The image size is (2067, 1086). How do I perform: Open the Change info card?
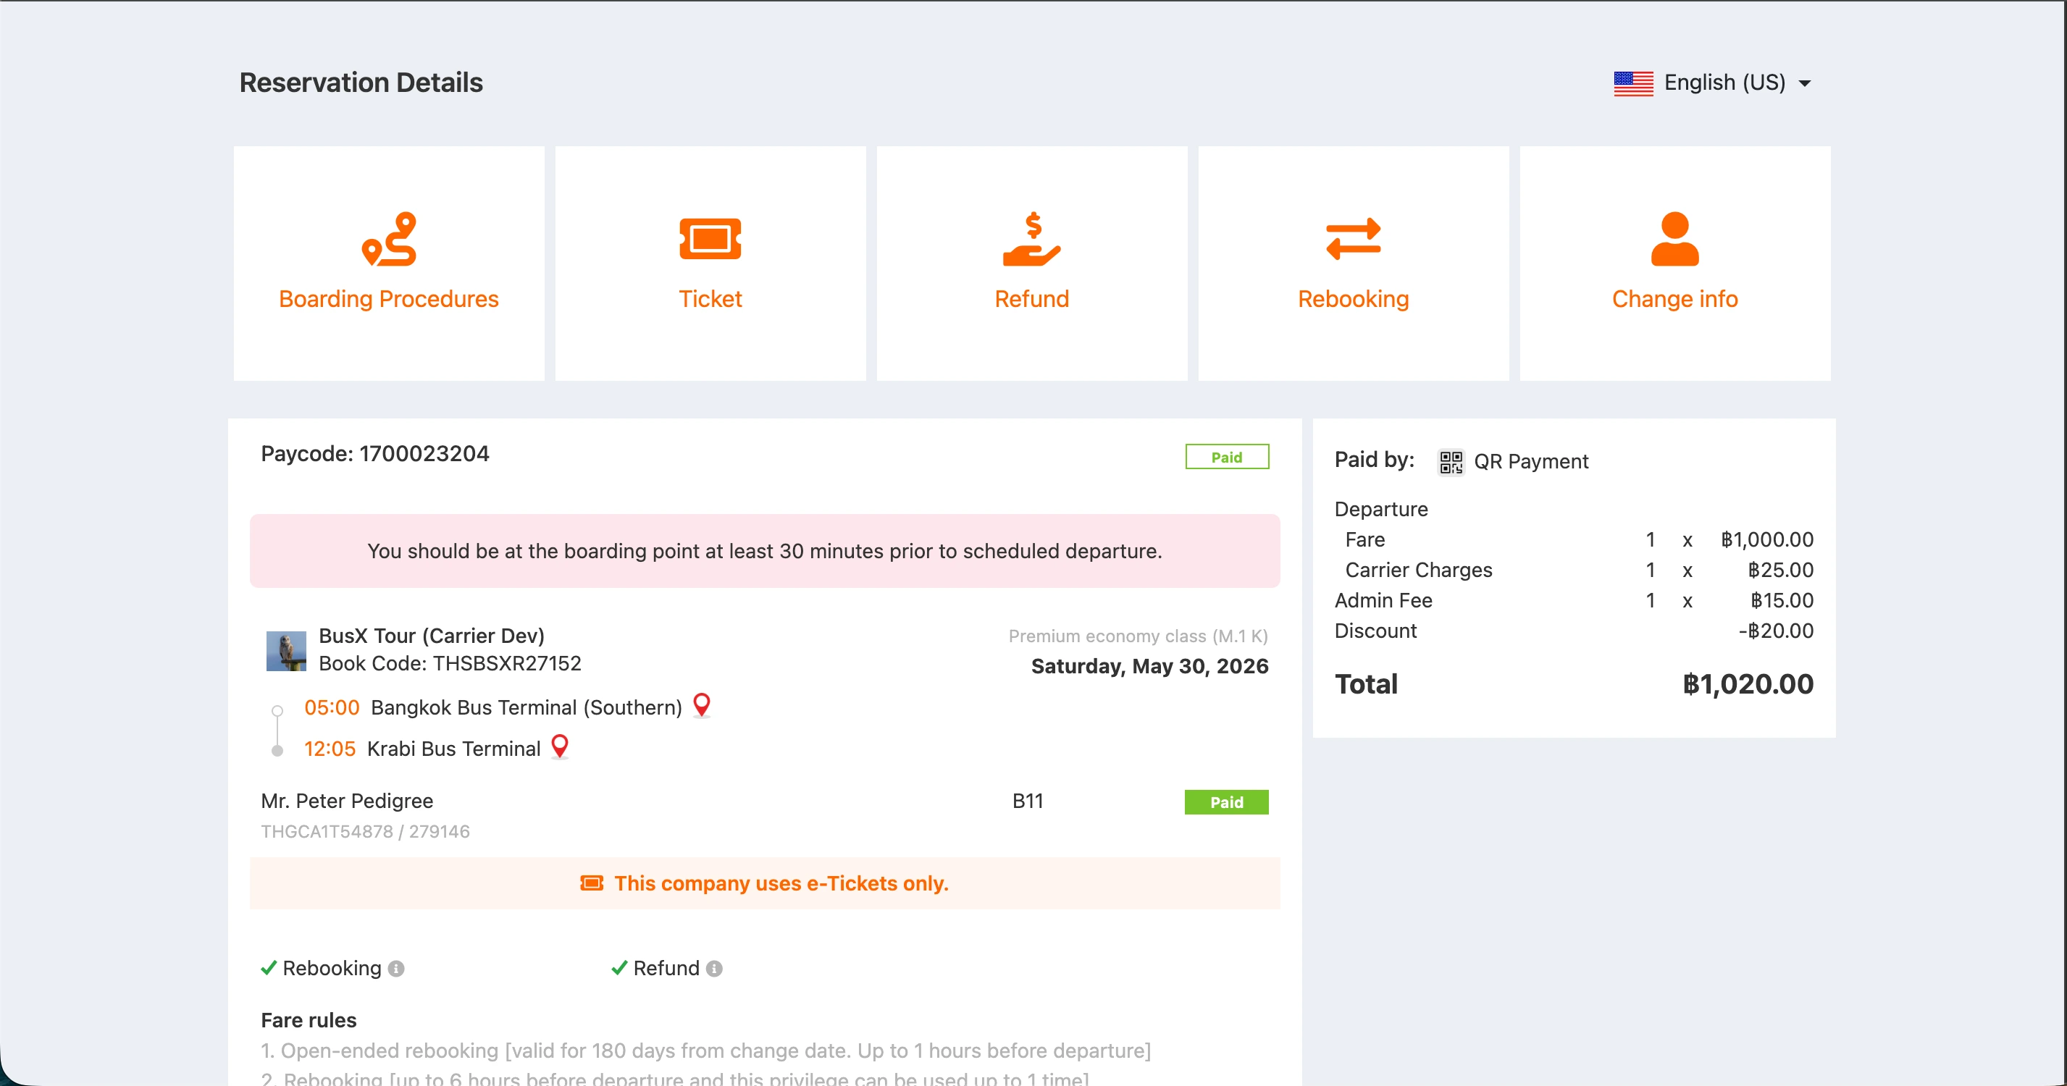[1674, 263]
